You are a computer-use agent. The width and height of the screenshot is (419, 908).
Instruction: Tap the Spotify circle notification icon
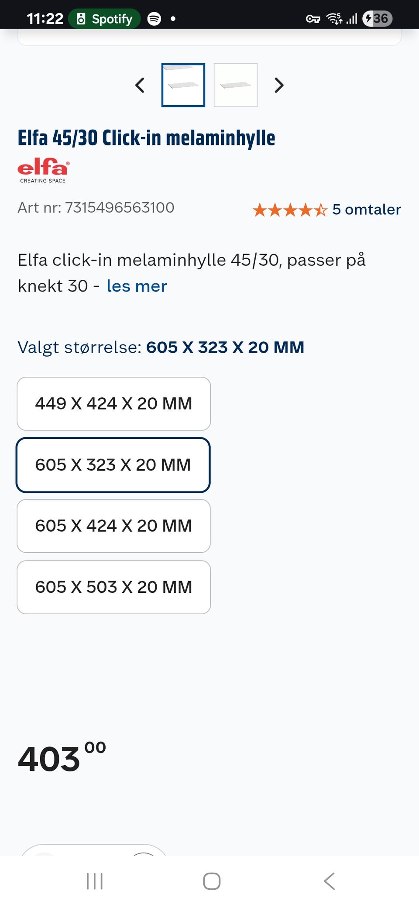pyautogui.click(x=154, y=19)
